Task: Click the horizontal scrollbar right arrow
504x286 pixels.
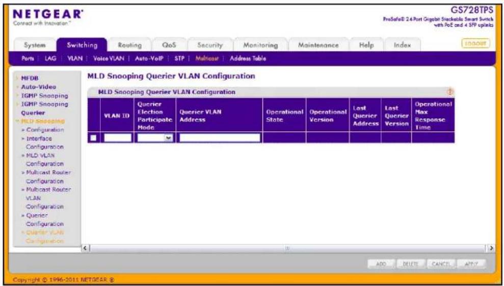Action: click(x=491, y=248)
